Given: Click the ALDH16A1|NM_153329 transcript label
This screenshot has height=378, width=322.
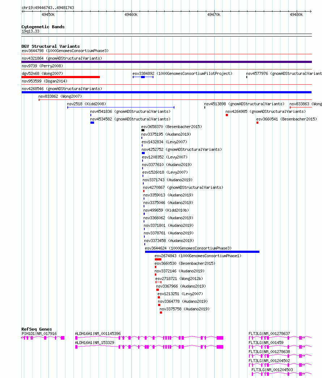Looking at the screenshot, I should click(94, 343).
